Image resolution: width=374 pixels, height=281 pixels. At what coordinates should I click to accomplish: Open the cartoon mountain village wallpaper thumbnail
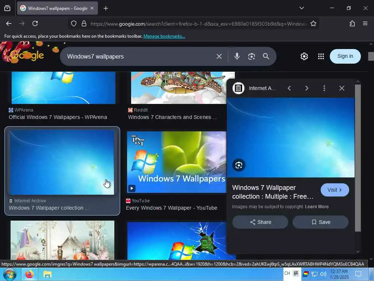(62, 240)
